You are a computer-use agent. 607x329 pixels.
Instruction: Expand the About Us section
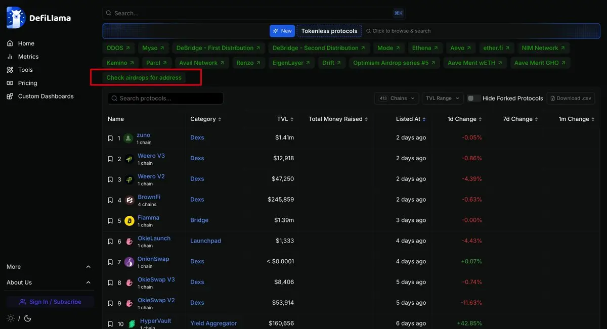click(x=49, y=283)
